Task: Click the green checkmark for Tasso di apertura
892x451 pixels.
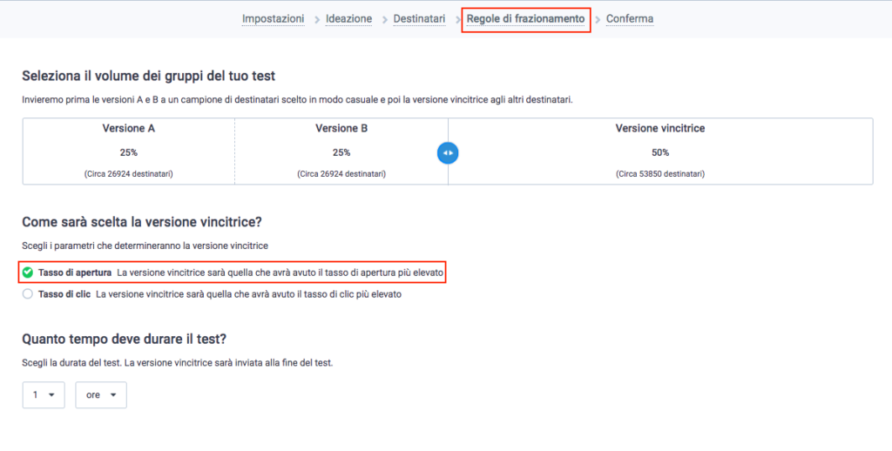Action: pos(27,273)
